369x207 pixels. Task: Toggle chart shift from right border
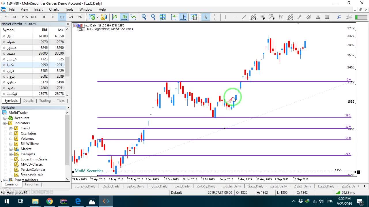183,17
